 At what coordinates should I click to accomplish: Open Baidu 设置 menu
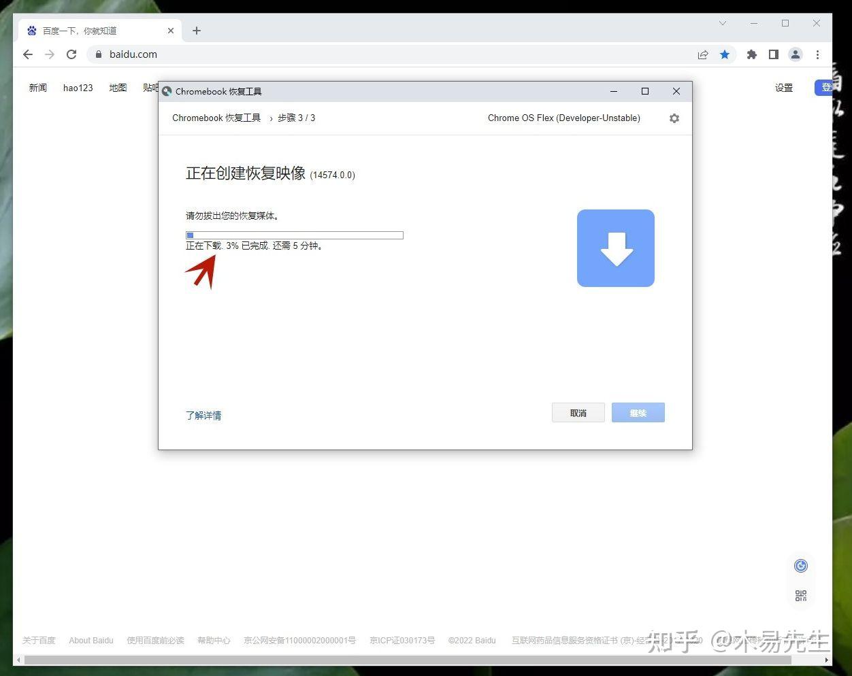784,88
